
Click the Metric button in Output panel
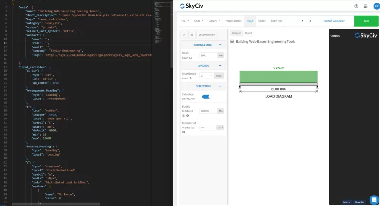point(347,202)
